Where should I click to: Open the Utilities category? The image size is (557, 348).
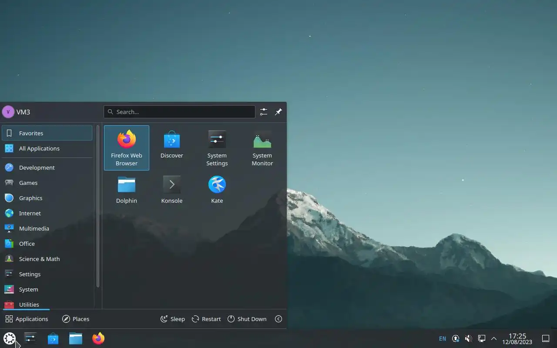tap(47, 304)
